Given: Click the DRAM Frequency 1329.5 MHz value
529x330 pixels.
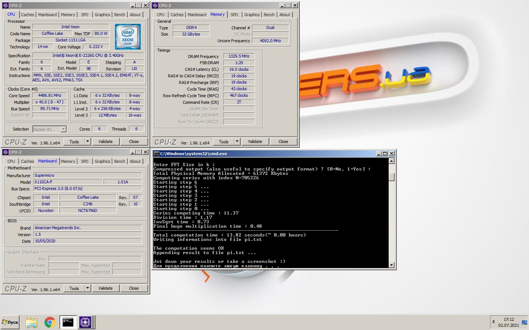Looking at the screenshot, I should pyautogui.click(x=239, y=56).
